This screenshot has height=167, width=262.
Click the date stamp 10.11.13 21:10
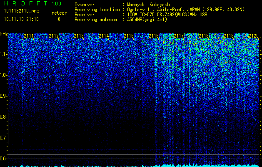(x=21, y=19)
